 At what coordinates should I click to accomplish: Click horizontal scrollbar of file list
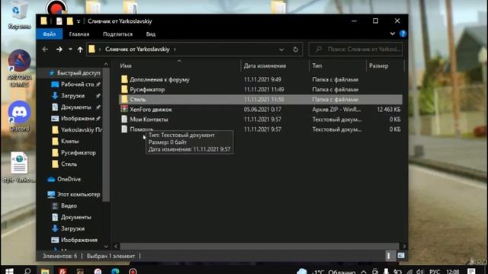point(259,247)
